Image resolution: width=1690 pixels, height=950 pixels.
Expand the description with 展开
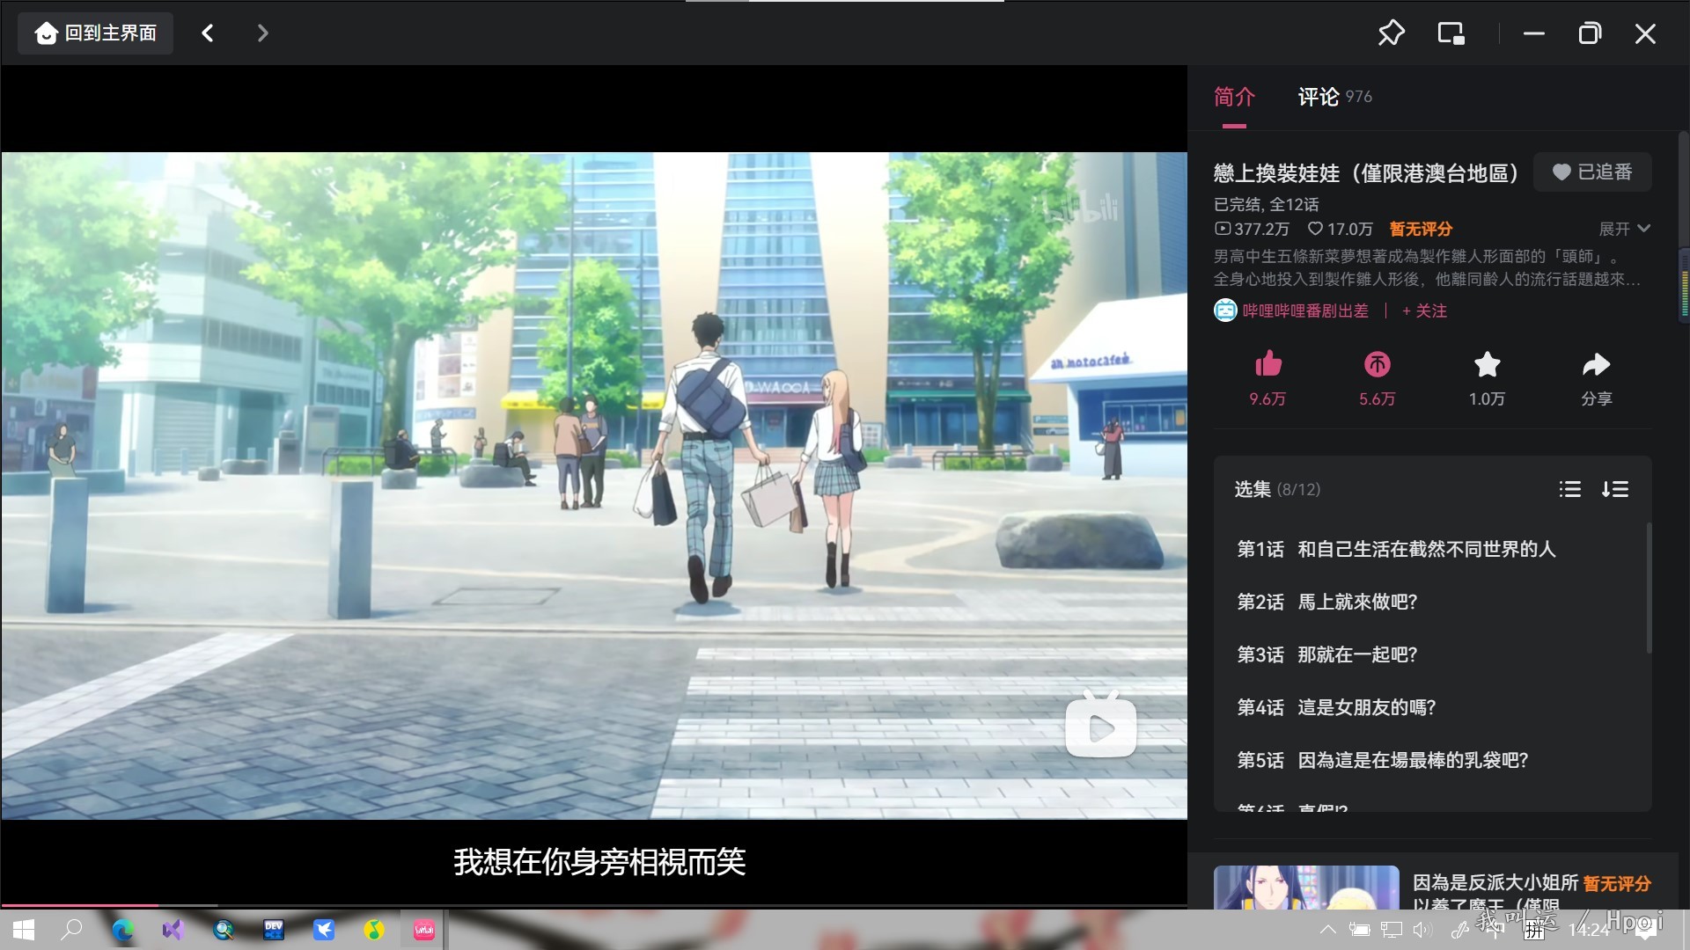[1623, 229]
